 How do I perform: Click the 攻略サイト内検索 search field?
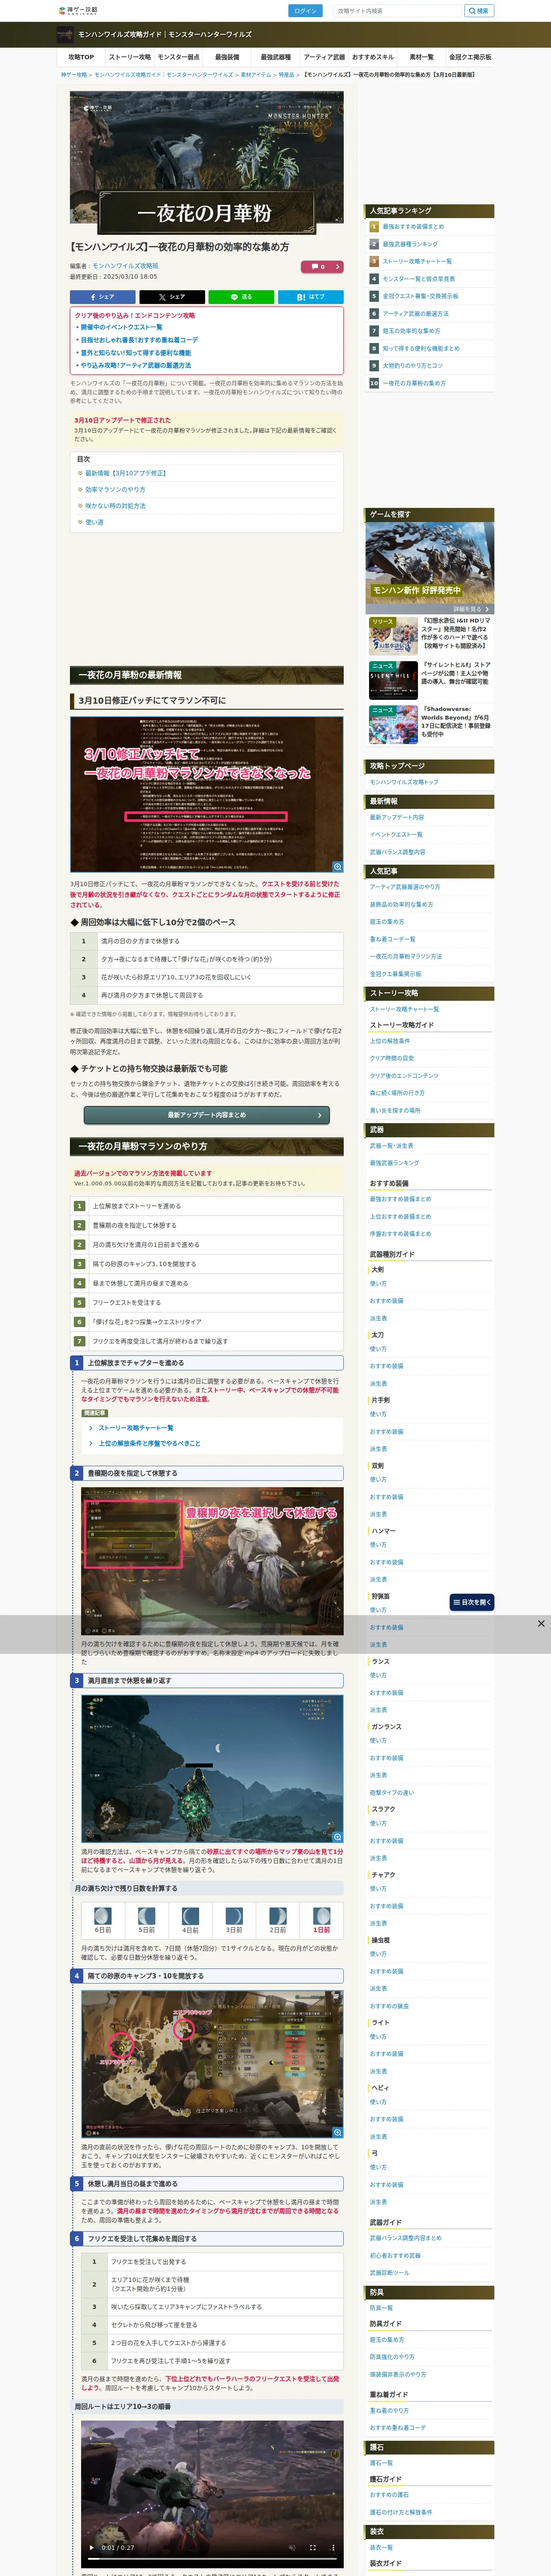(397, 11)
